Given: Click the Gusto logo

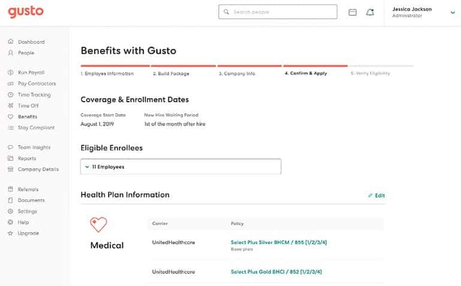Looking at the screenshot, I should (26, 12).
